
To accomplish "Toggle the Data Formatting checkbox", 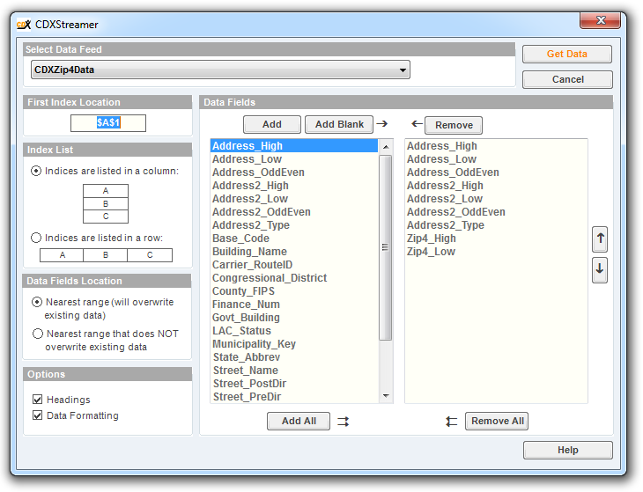I will pos(37,415).
